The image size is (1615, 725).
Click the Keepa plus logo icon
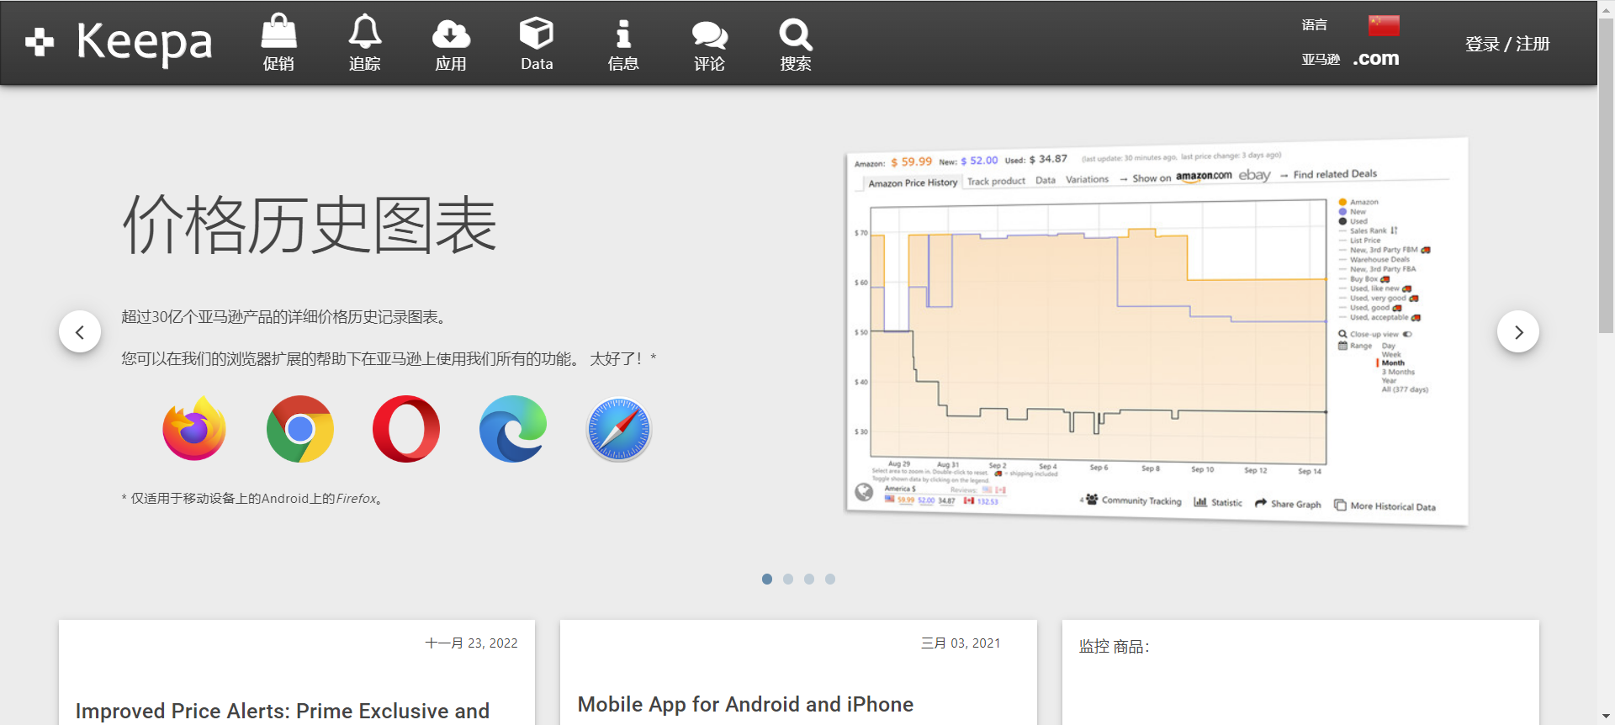tap(40, 42)
